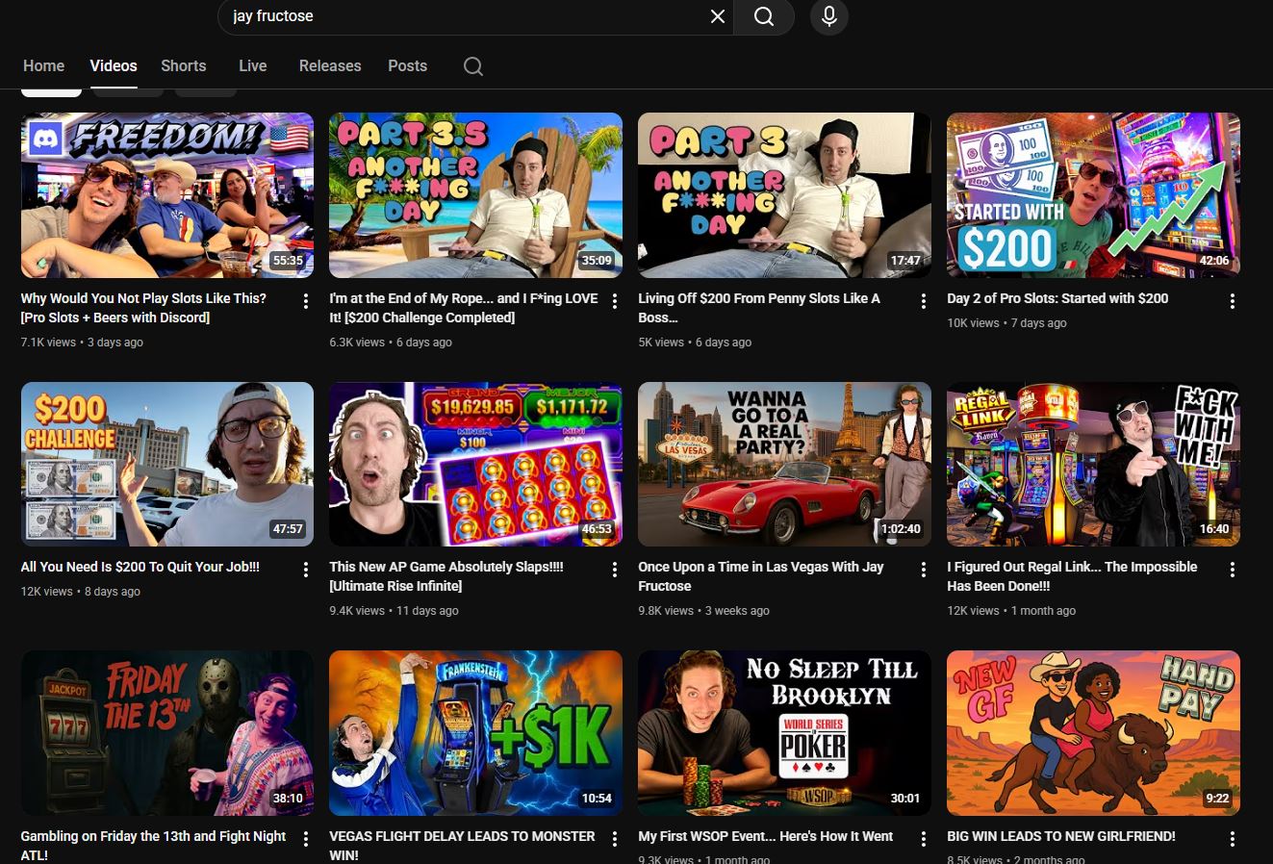Play the 'New GF Hand Pay' thumbnail (9:22)

[x=1093, y=733]
